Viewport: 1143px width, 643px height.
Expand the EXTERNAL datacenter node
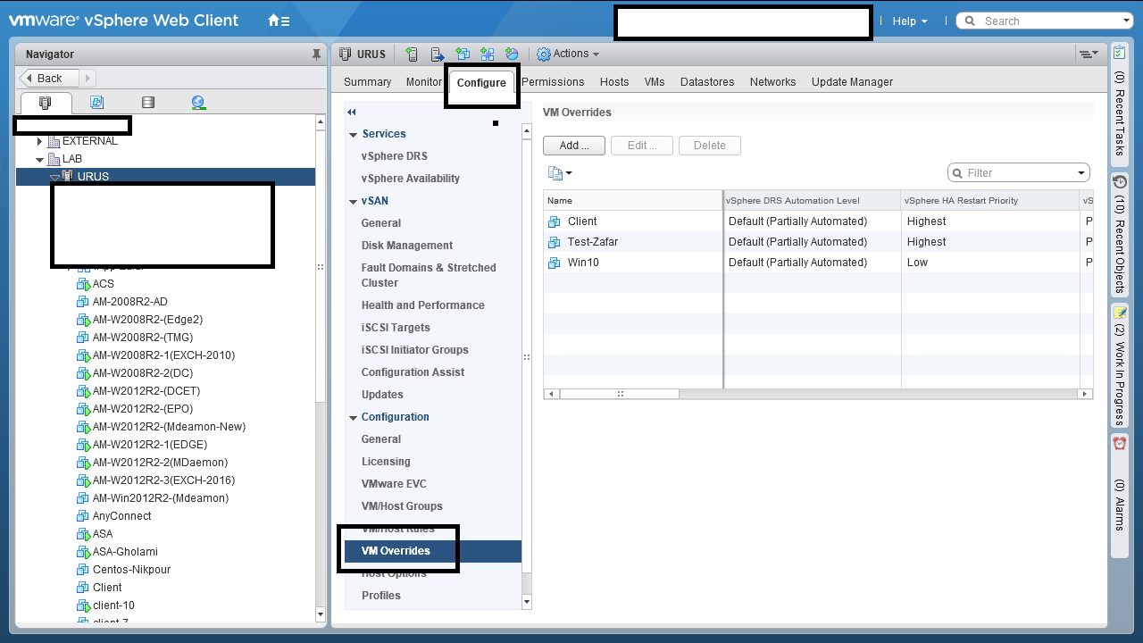coord(39,141)
